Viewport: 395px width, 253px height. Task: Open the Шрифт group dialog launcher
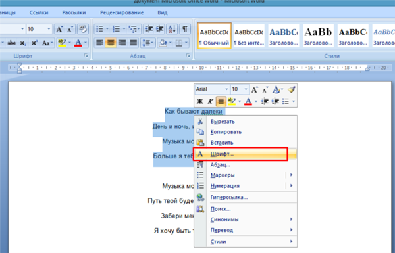click(x=86, y=56)
